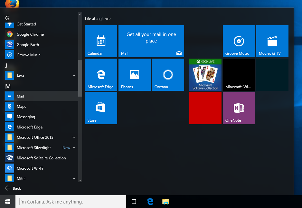This screenshot has height=208, width=302.
Task: Open the Photos tile
Action: point(134,74)
